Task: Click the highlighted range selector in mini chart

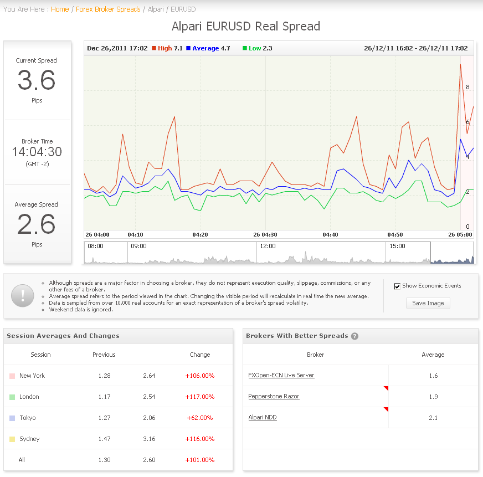Action: tap(452, 253)
